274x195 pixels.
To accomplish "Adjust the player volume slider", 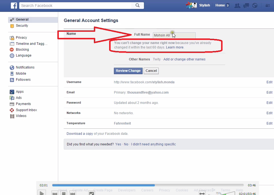I will pyautogui.click(x=227, y=193).
